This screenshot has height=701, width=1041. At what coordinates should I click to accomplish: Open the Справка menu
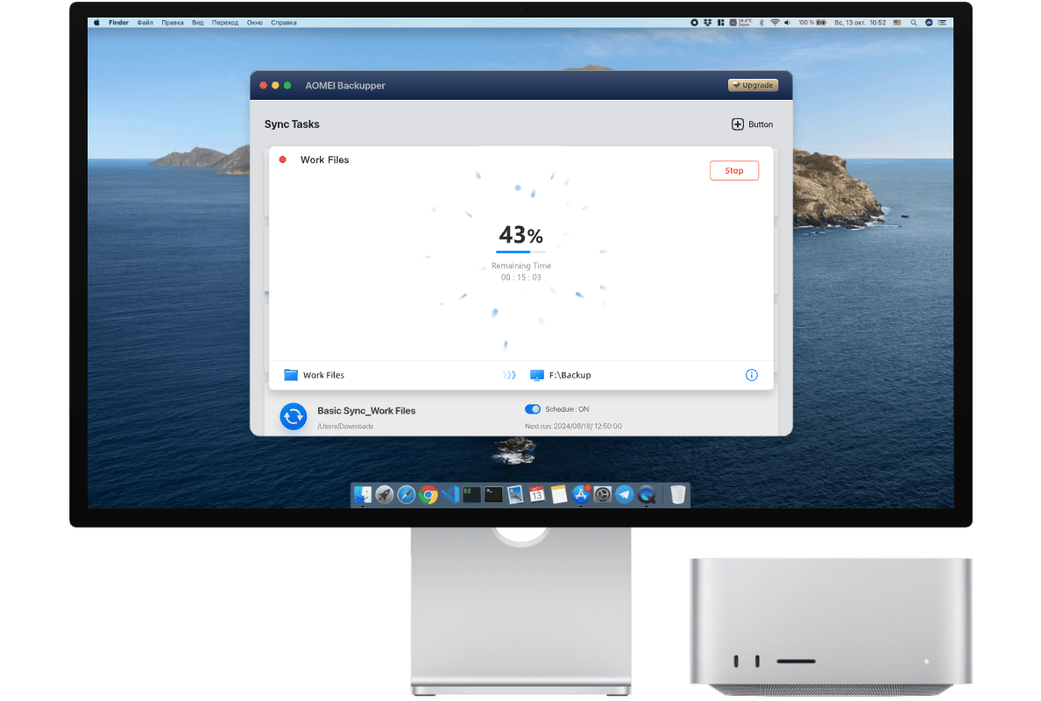[x=284, y=23]
